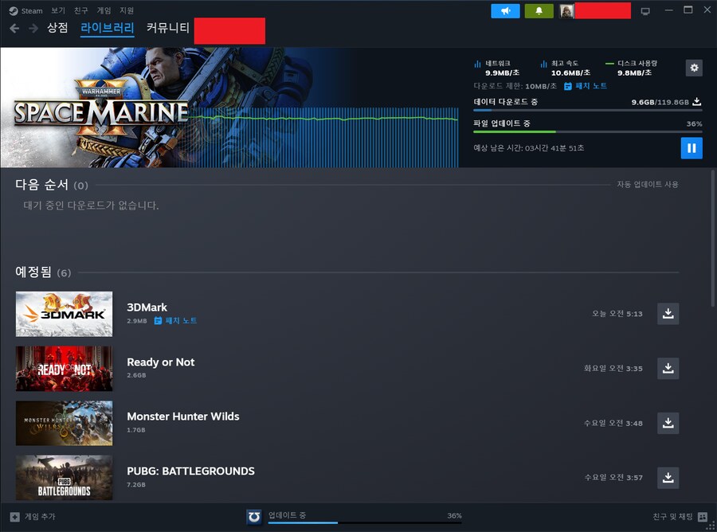Click 수요일 오전 3:57 schedule time
717x532 pixels.
(613, 478)
